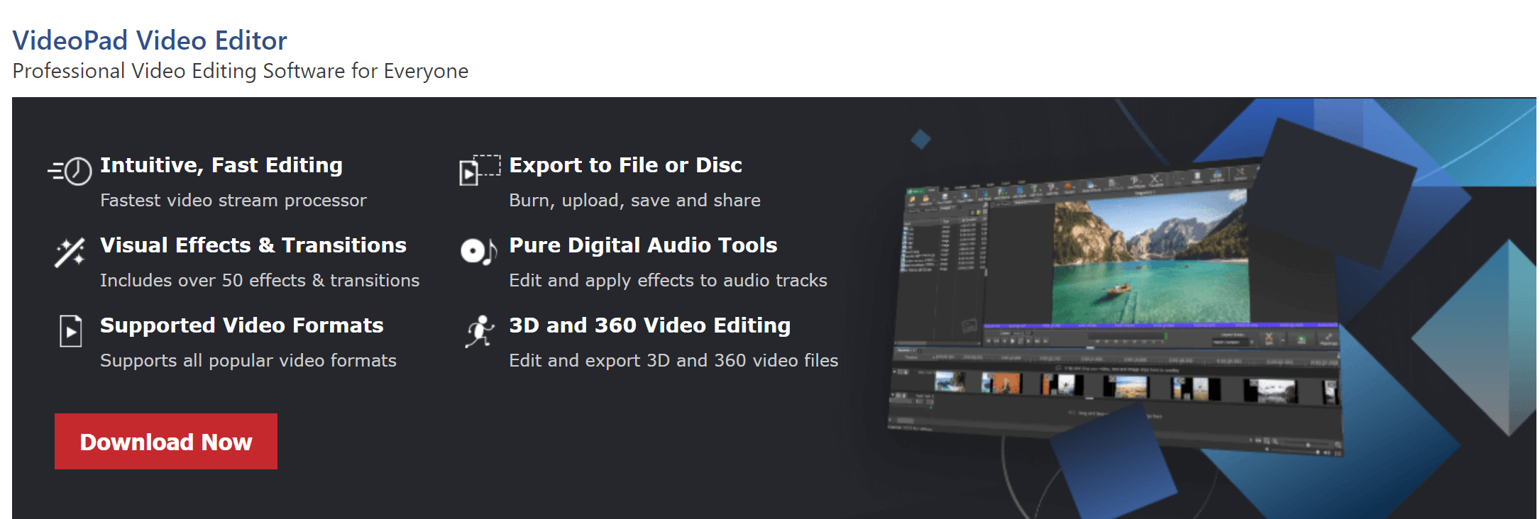1540x519 pixels.
Task: Click the magic wand effects icon
Action: (70, 252)
